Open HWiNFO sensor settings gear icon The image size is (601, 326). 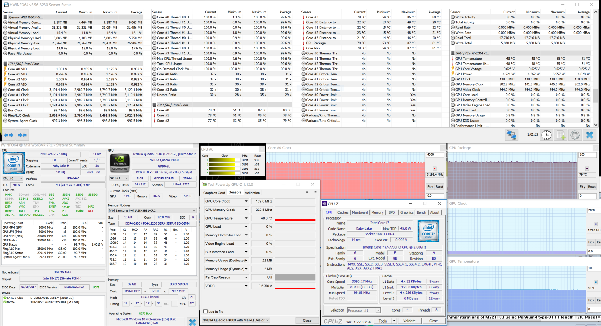click(575, 135)
